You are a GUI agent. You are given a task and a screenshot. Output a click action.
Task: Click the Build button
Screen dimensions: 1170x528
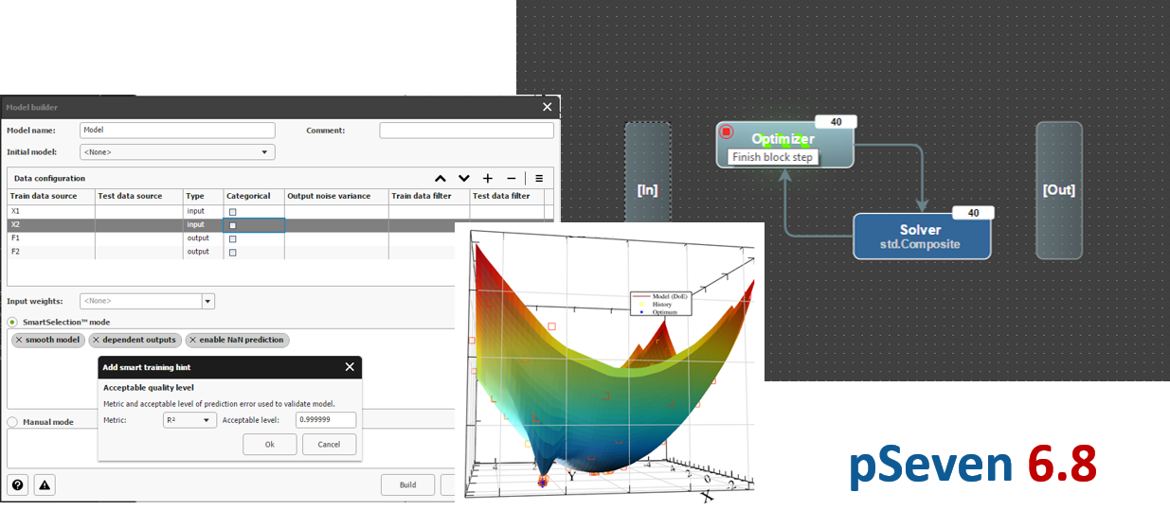pos(407,484)
